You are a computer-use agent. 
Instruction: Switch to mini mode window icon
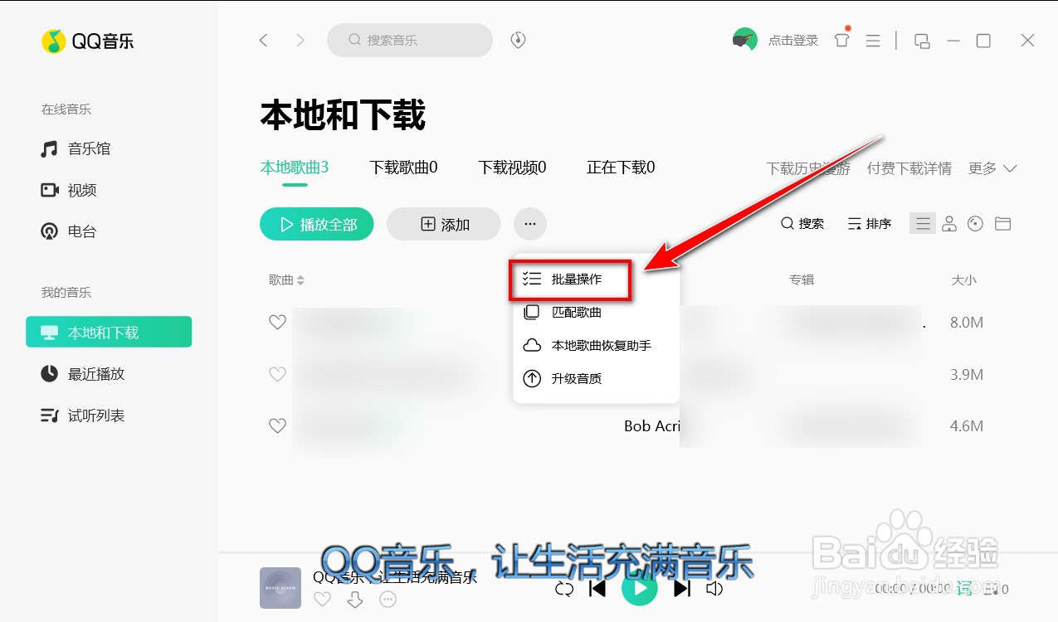click(x=921, y=41)
